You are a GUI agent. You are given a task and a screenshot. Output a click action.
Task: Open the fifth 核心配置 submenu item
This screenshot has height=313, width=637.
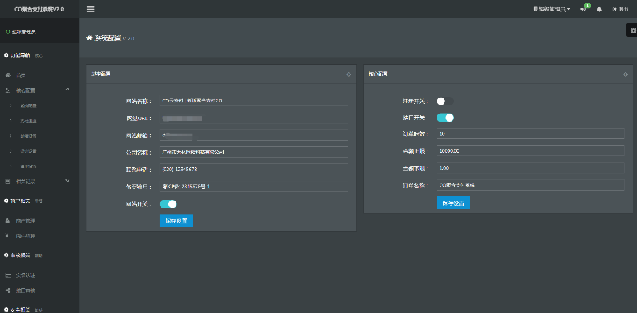coord(28,166)
